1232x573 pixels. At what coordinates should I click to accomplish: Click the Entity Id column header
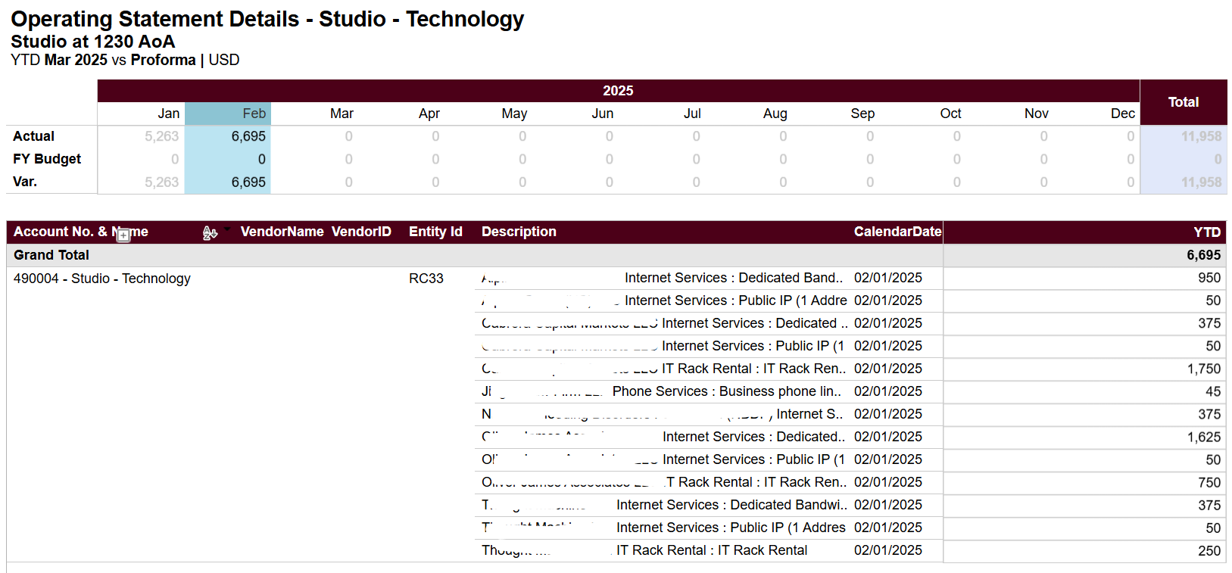tap(435, 232)
